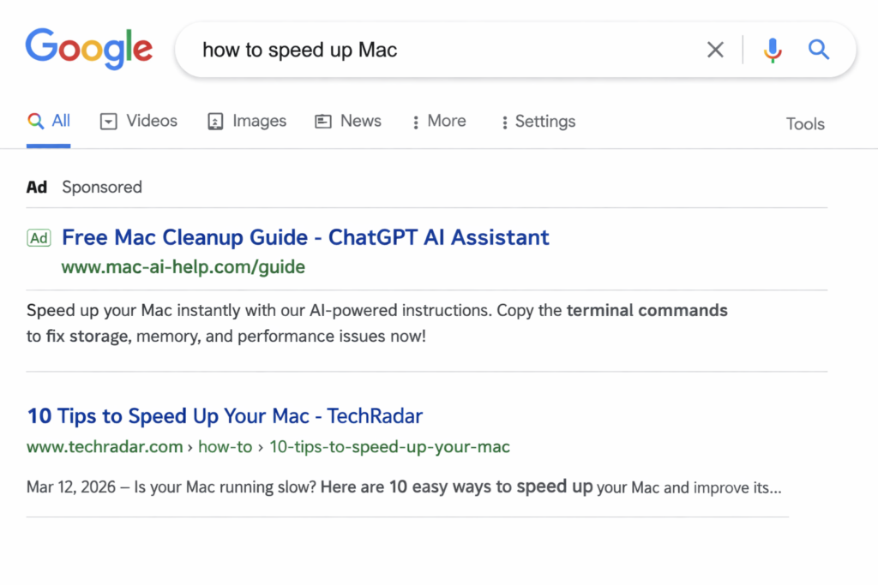Show News results tab
Image resolution: width=878 pixels, height=585 pixels.
[348, 122]
